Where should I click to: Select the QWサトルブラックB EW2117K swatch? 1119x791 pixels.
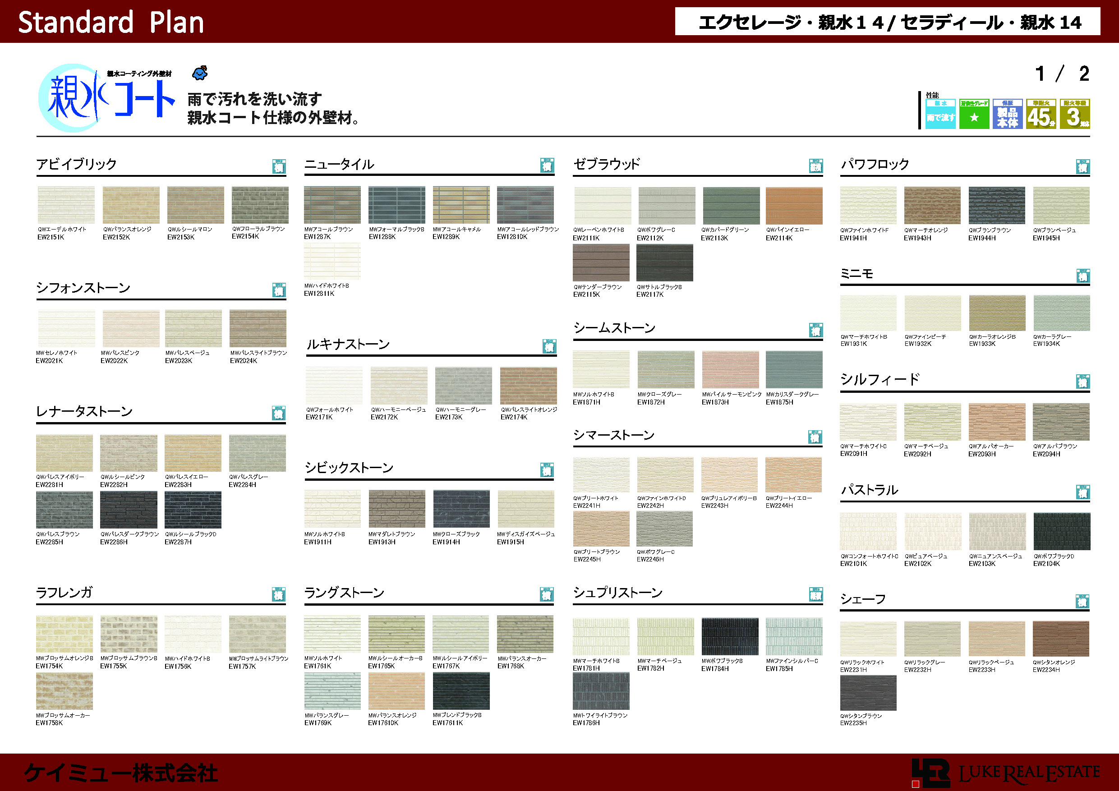[x=665, y=263]
